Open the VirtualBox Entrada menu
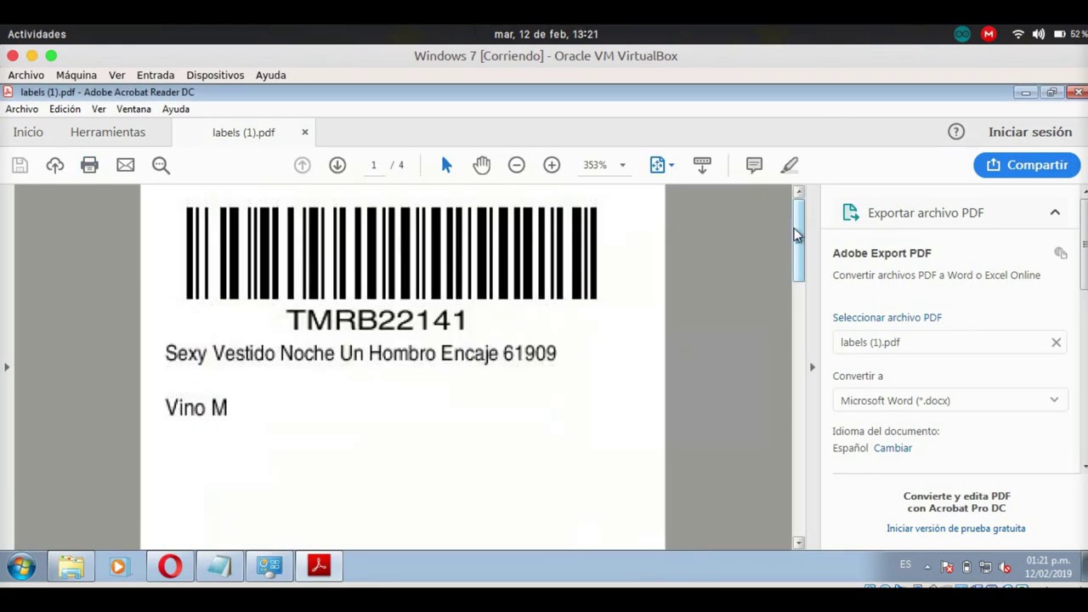 click(x=156, y=75)
